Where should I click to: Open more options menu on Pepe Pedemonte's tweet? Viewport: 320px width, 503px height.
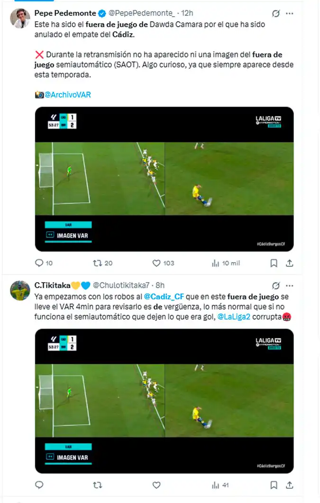[290, 13]
